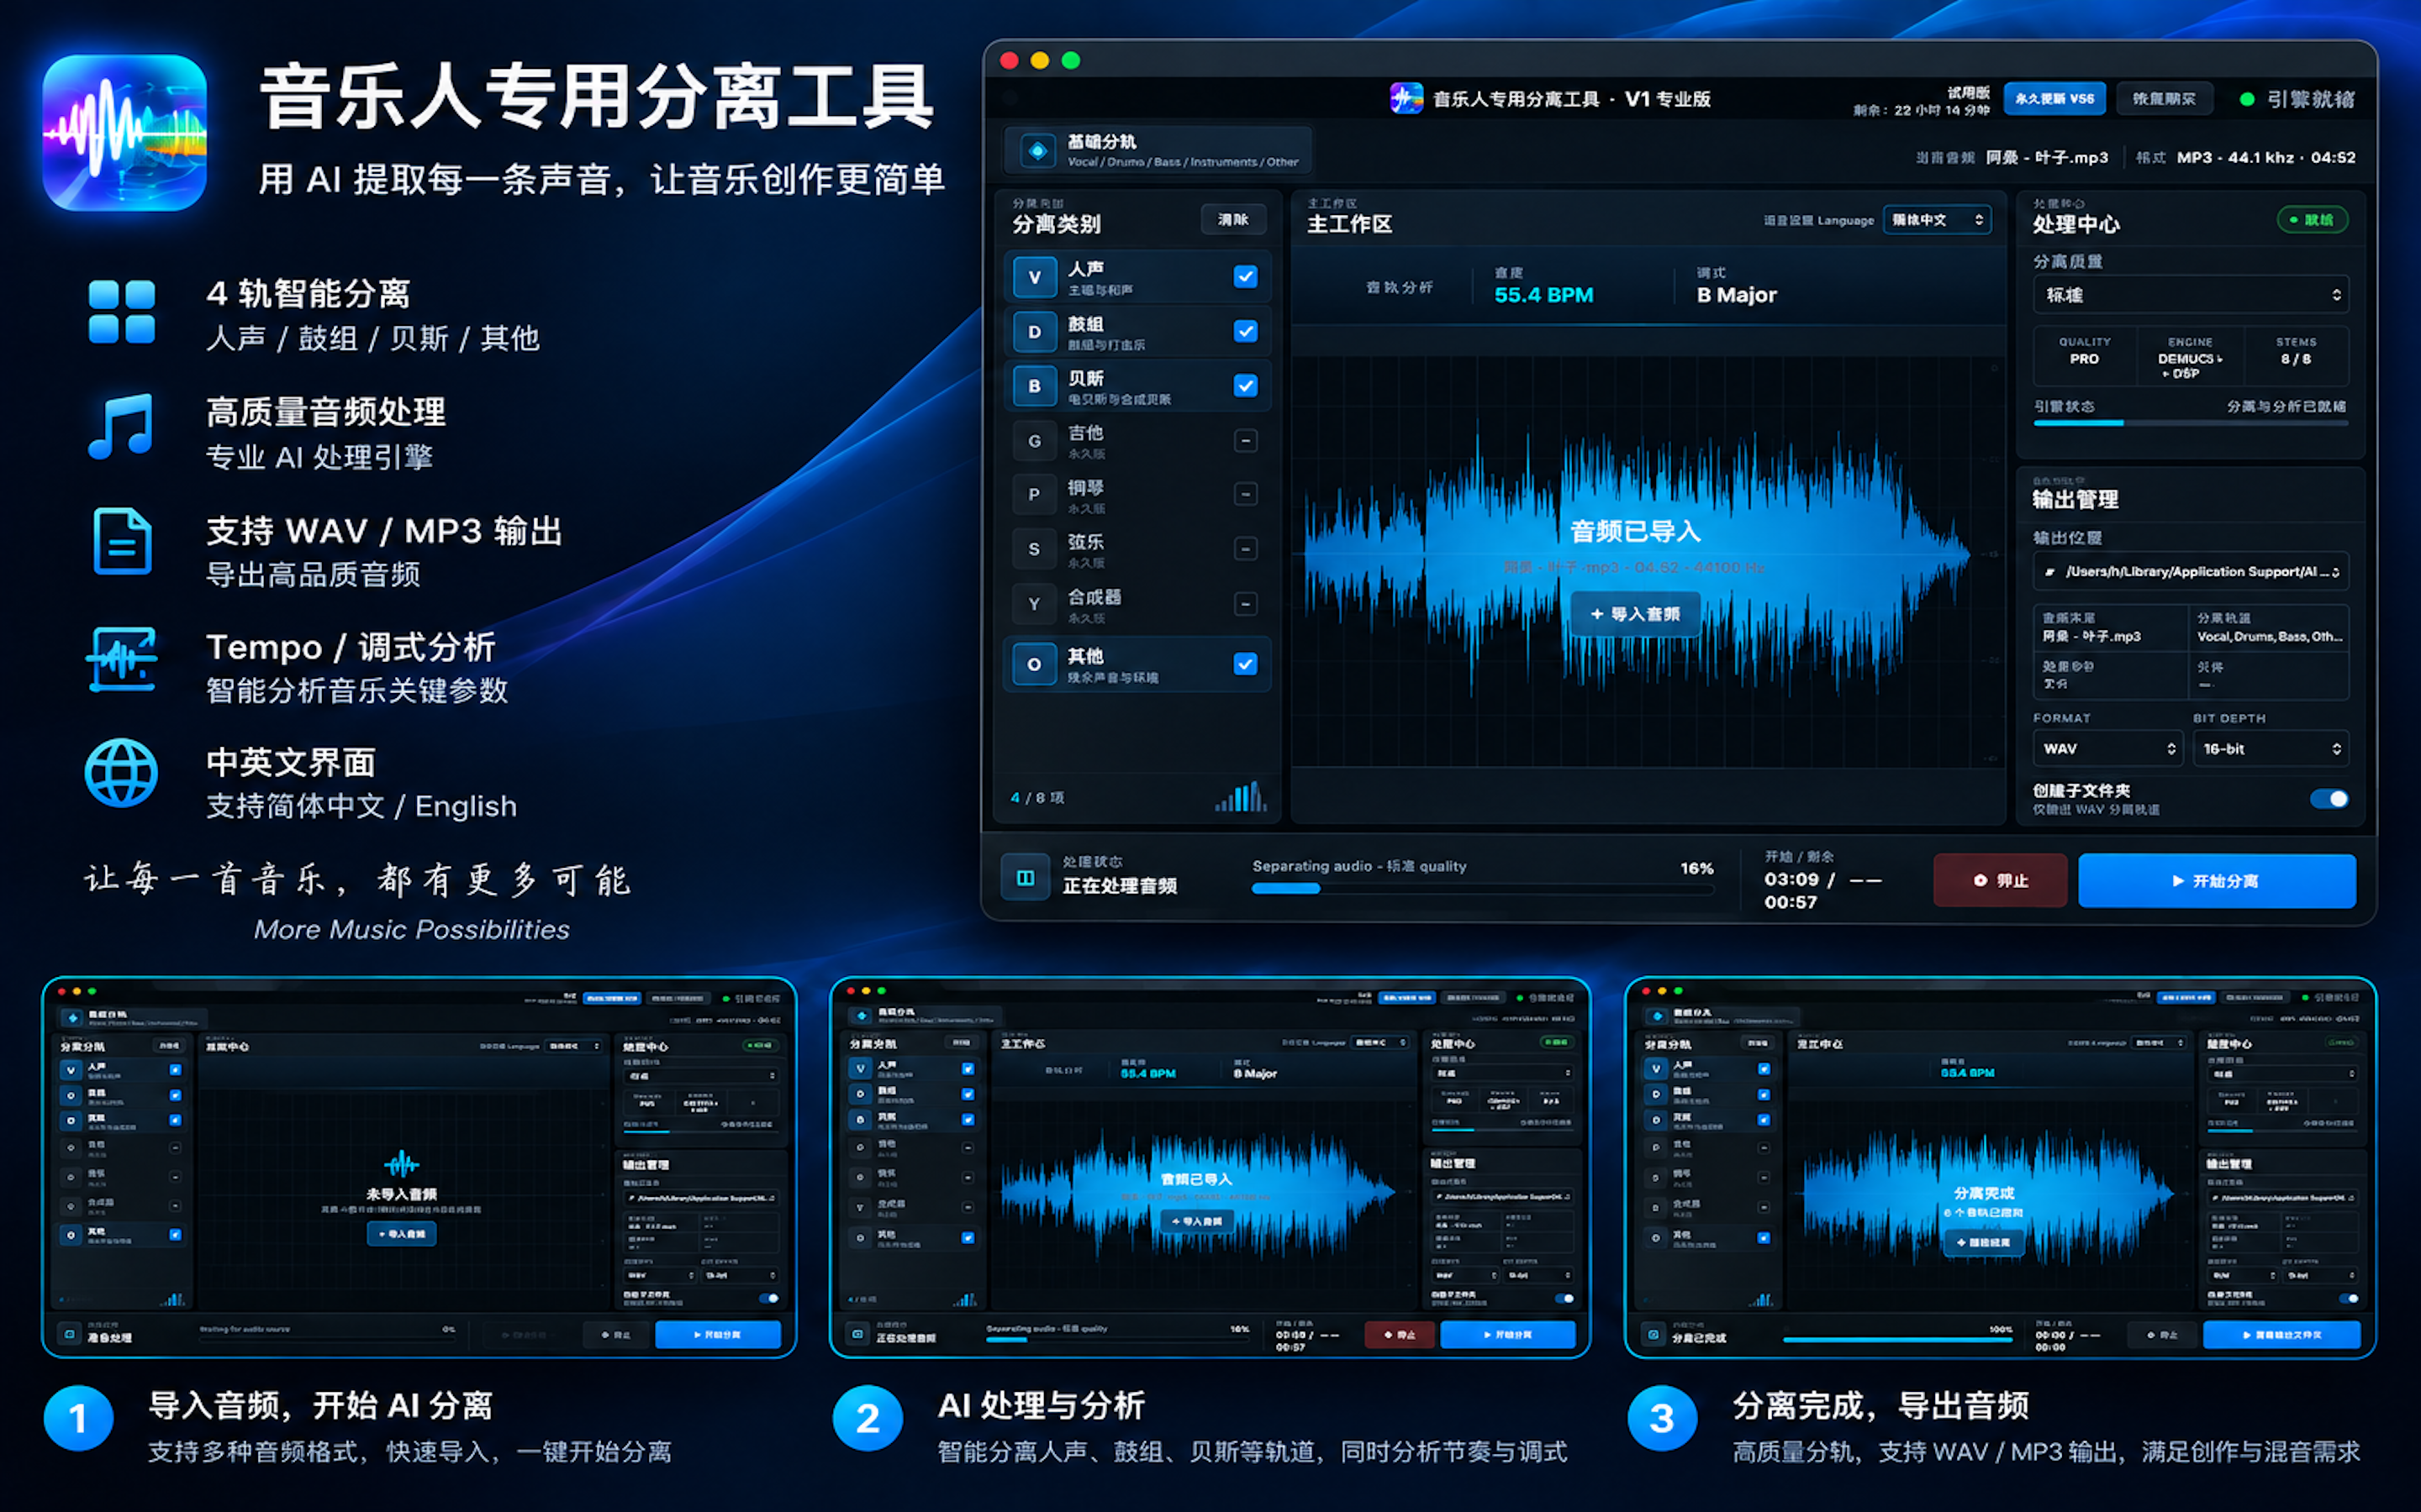Image resolution: width=2421 pixels, height=1512 pixels.
Task: Click the pause icon beside 正在处理音频
Action: click(x=1026, y=878)
